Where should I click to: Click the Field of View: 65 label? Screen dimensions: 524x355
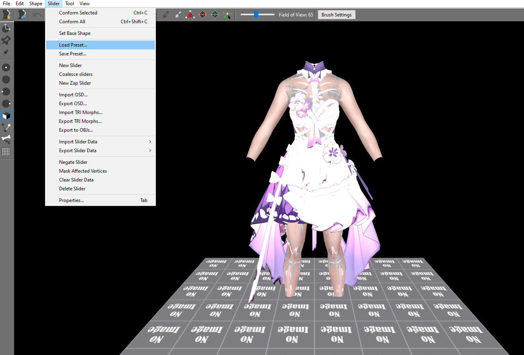click(x=296, y=15)
